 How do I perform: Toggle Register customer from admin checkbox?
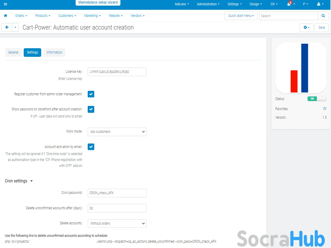(91, 94)
